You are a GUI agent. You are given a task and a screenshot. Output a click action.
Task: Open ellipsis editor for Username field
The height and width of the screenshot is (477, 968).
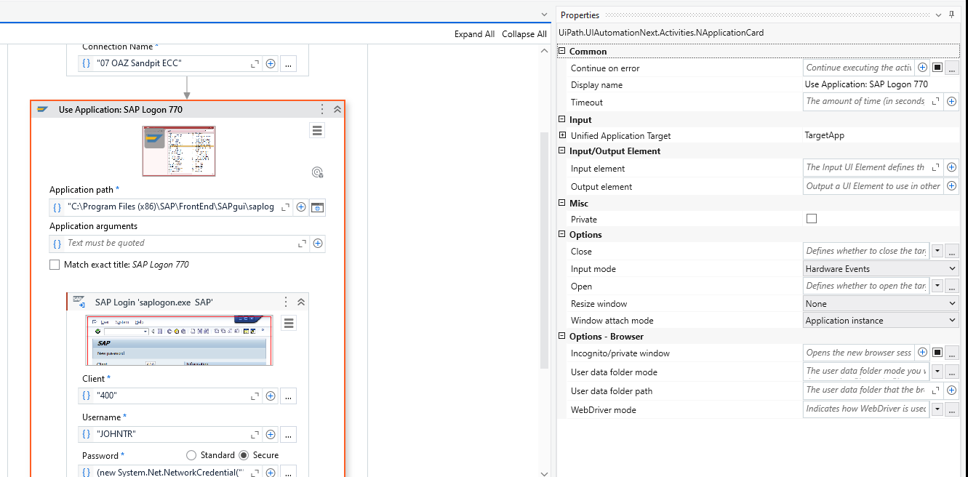(x=289, y=435)
